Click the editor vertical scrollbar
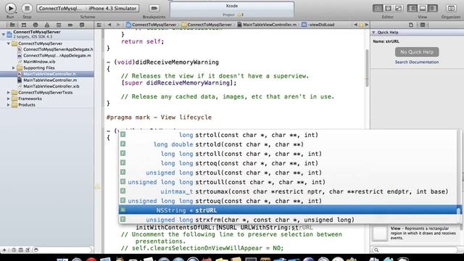Screen dimensions: 464x261 pyautogui.click(x=367, y=68)
